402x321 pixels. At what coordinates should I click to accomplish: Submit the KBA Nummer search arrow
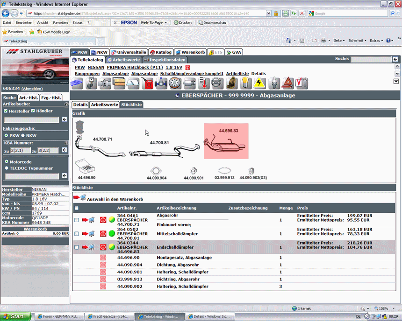point(65,150)
